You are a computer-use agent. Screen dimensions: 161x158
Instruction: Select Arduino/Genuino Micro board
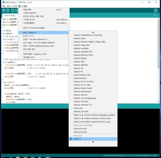click(x=93, y=55)
